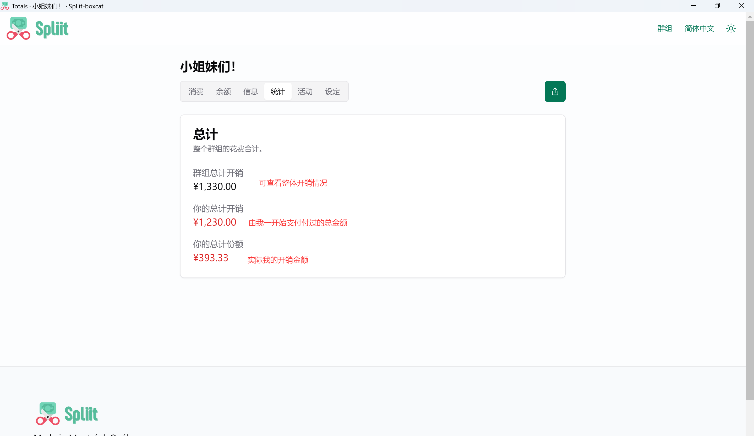Click the 你的总计份额 label
754x436 pixels.
[x=218, y=244]
